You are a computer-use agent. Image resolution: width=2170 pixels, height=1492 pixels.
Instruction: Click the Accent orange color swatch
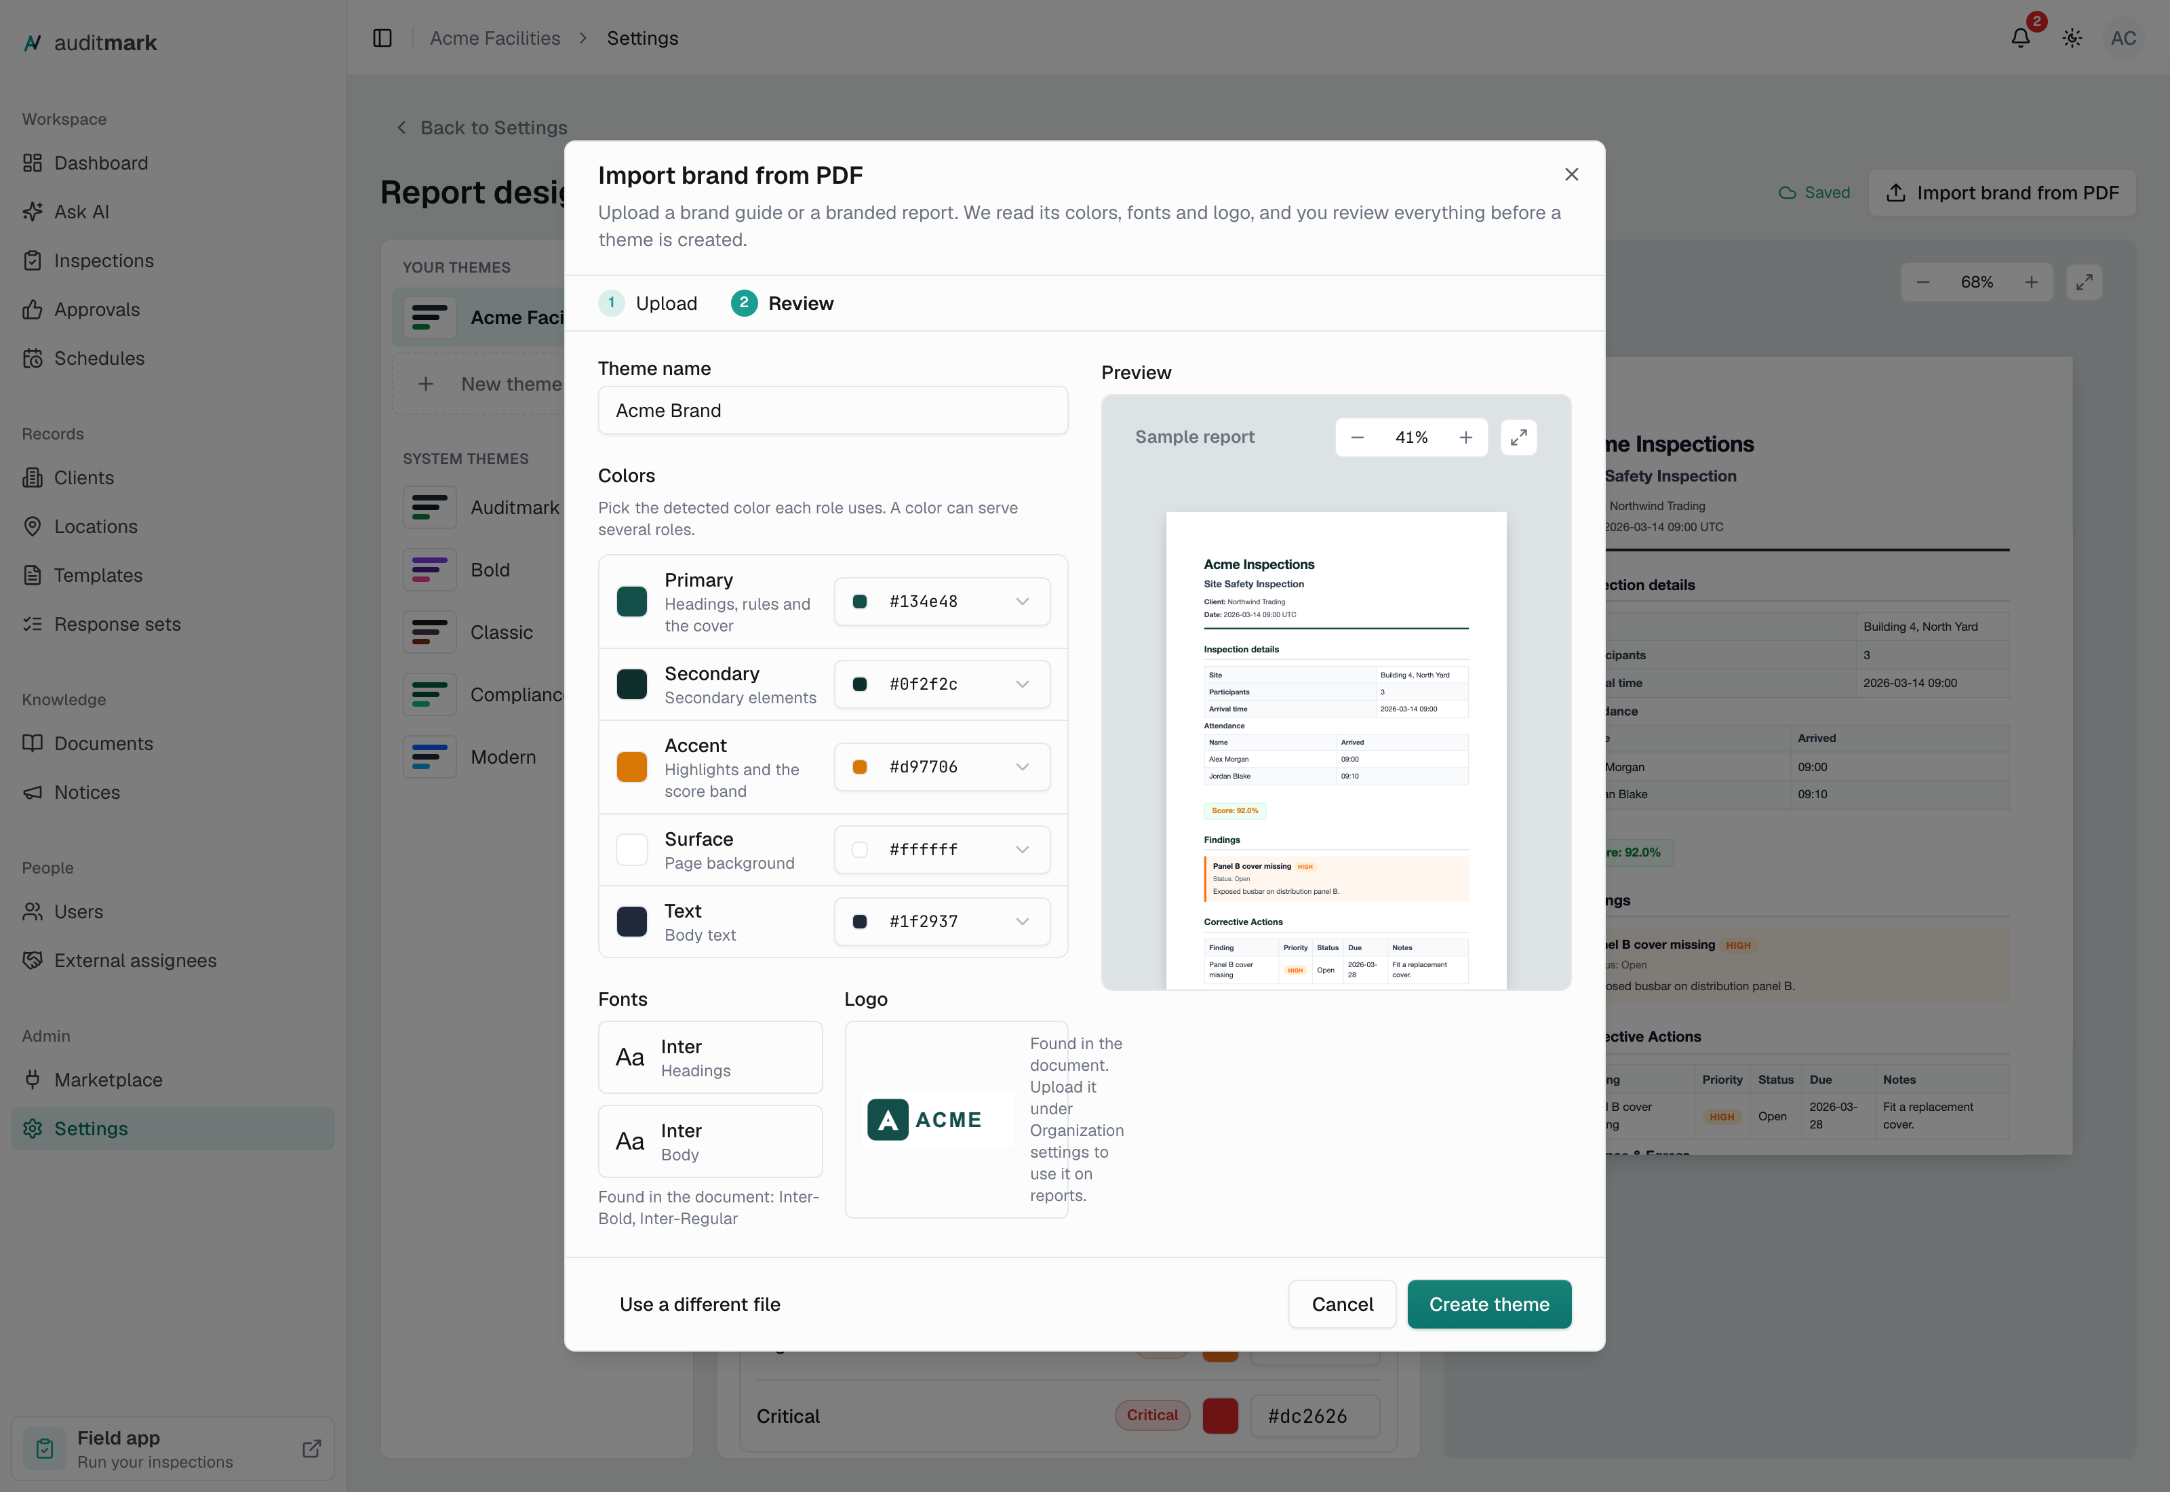(x=632, y=766)
